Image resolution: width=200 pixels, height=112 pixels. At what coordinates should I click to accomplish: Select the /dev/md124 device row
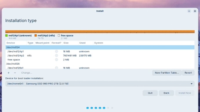pos(100,47)
